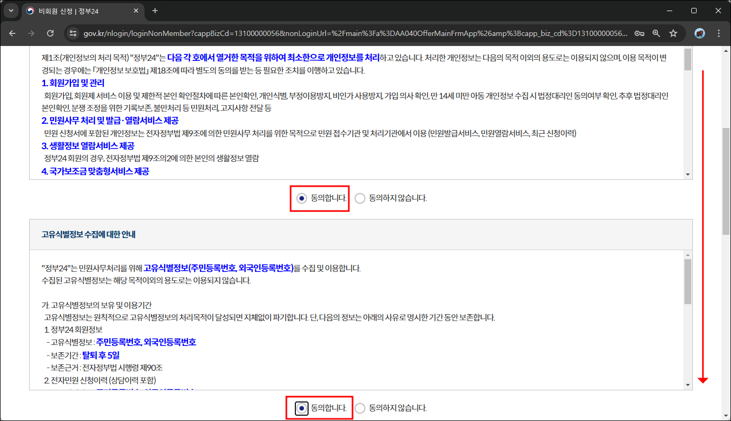Viewport: 731px width, 421px height.
Task: Click text 1. 정부24 회원정보
Action: (x=73, y=330)
